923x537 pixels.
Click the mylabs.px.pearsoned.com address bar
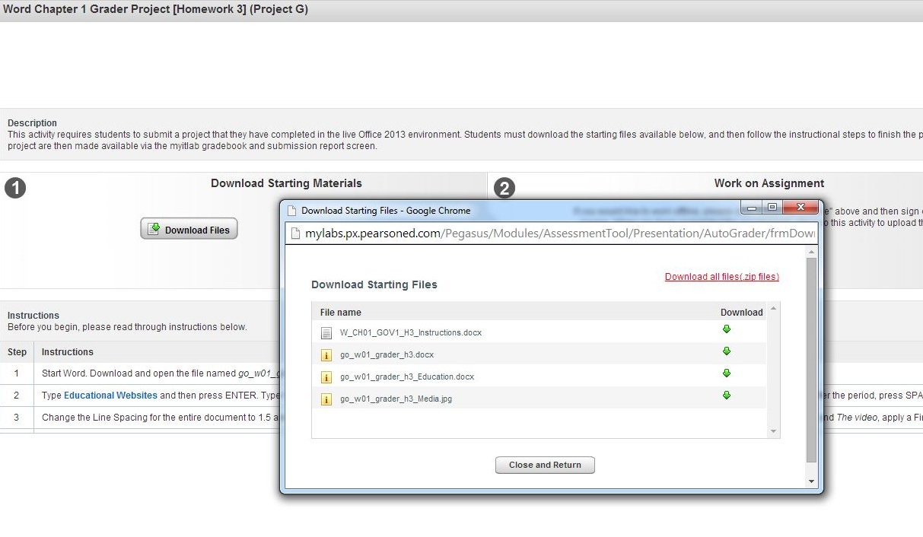pyautogui.click(x=559, y=234)
